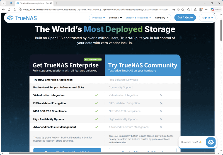The image size is (223, 155).
Task: Click Enterprise FIPS-validated Encryption checkmark
Action: pyautogui.click(x=96, y=103)
